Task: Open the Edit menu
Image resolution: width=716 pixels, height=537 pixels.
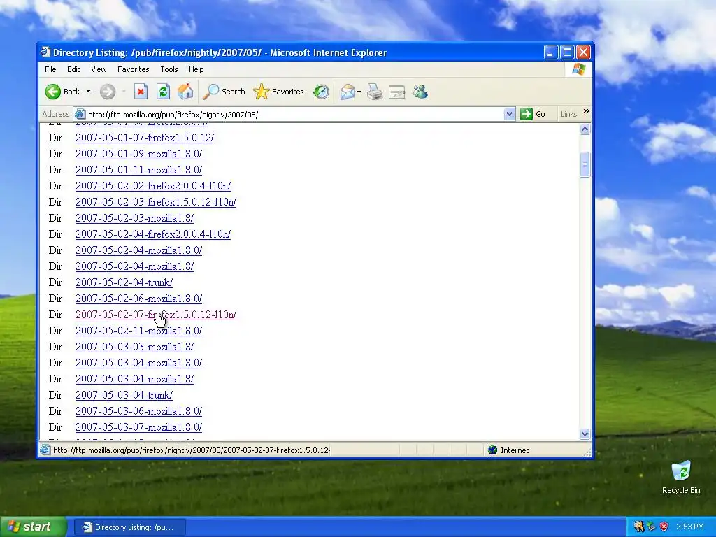Action: click(x=73, y=69)
